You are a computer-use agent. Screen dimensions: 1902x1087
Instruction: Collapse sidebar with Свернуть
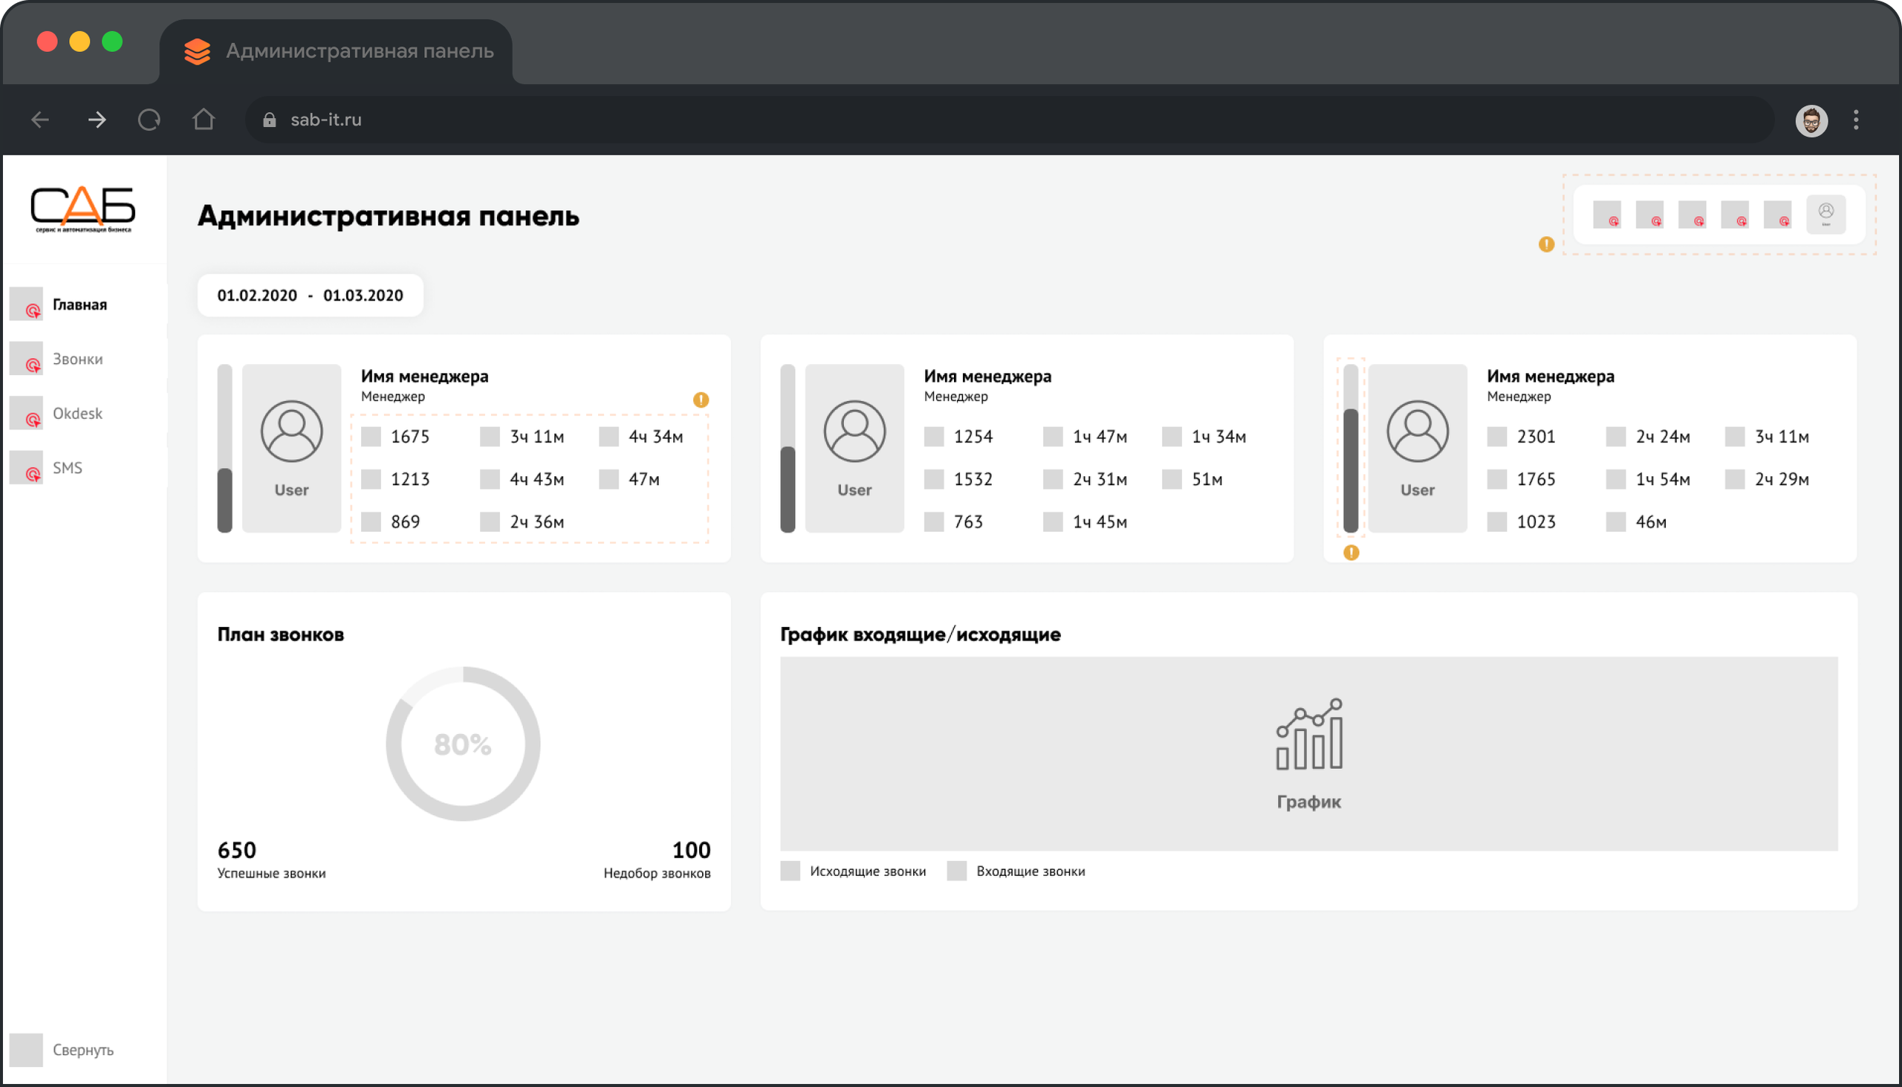tap(82, 1050)
